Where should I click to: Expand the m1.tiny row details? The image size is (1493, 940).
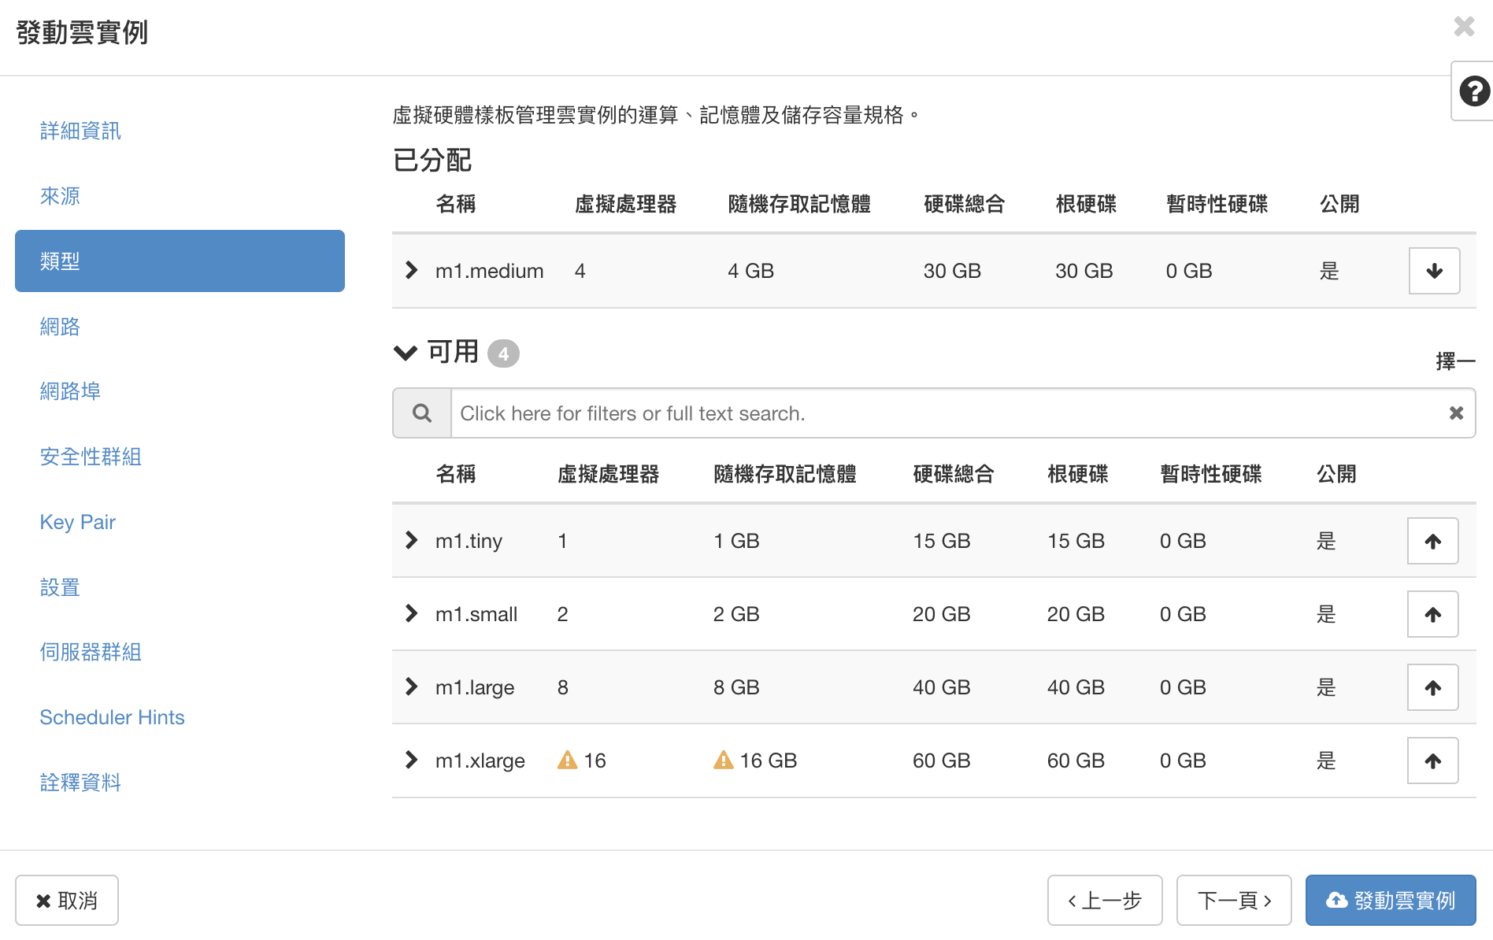[x=411, y=541]
